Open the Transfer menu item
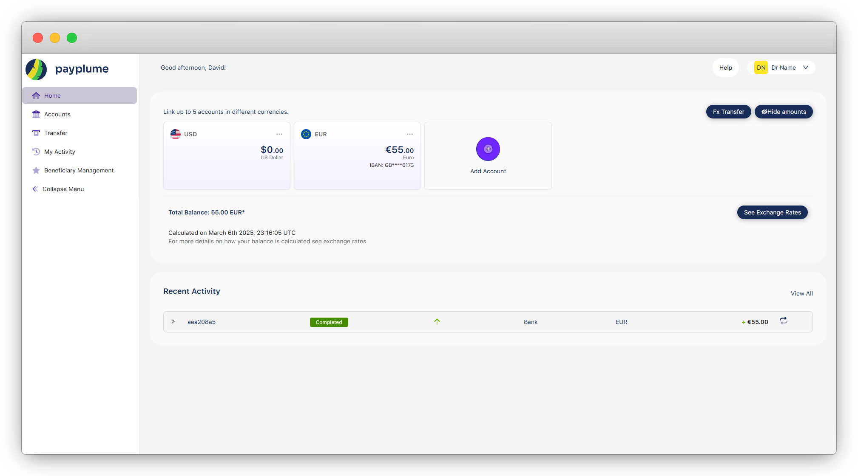 (56, 133)
